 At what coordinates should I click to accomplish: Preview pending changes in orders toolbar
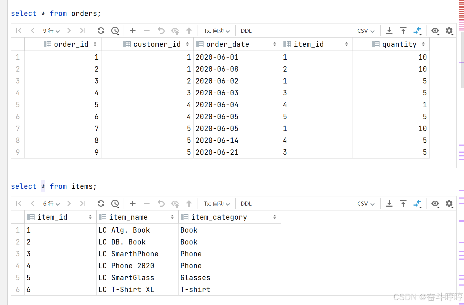[x=175, y=31]
